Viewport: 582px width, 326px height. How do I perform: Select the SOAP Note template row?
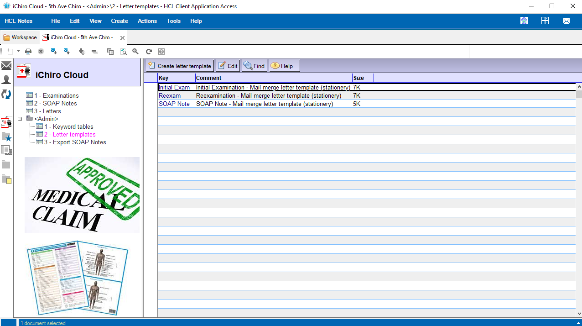point(174,104)
